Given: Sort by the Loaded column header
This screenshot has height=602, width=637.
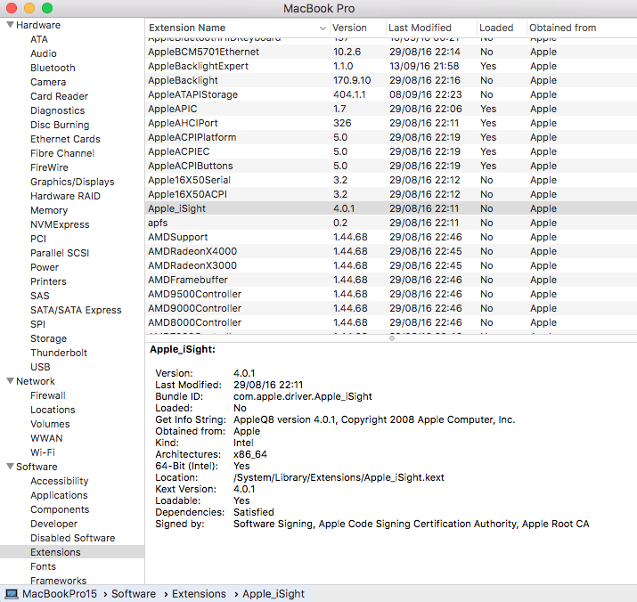Looking at the screenshot, I should tap(496, 28).
